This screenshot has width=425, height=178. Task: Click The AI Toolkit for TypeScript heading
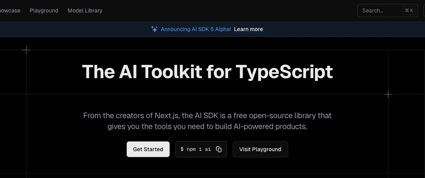point(207,72)
